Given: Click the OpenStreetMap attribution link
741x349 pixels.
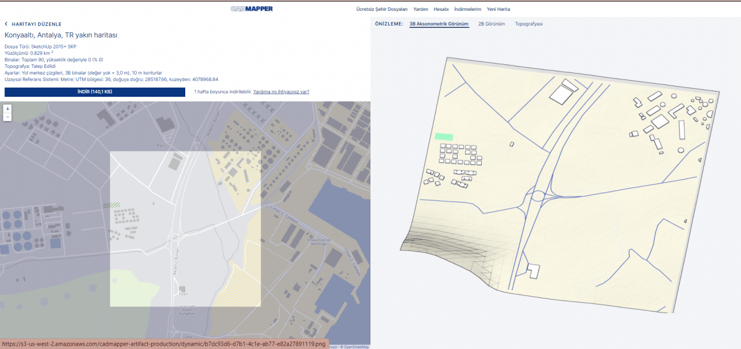Looking at the screenshot, I should tap(356, 347).
